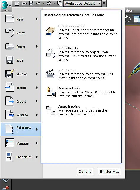
Task: Click the References paperclip page icon
Action: (10, 129)
